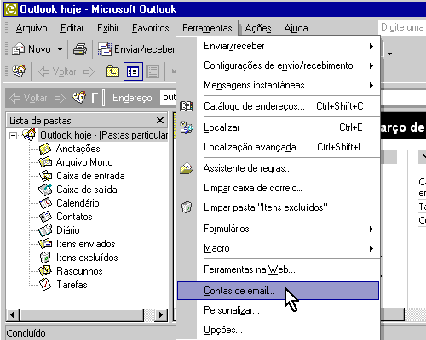Click the Limpar pasta Itens excluídos icon
Viewport: 426px width, 340px height.
pyautogui.click(x=187, y=207)
